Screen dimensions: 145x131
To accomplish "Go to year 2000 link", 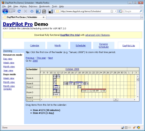I will tap(35, 61).
